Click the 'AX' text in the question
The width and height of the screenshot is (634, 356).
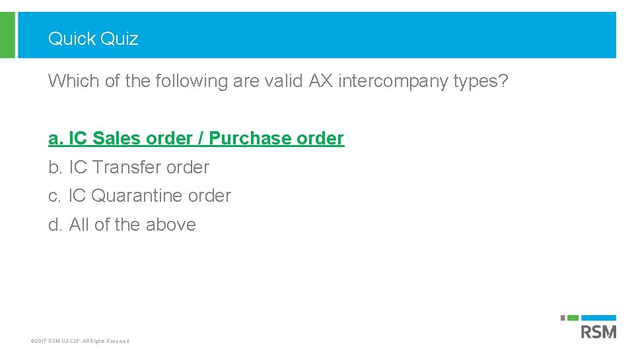(x=321, y=80)
